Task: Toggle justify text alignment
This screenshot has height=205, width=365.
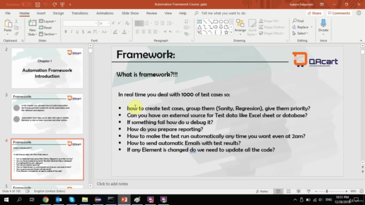Action: 155,32
